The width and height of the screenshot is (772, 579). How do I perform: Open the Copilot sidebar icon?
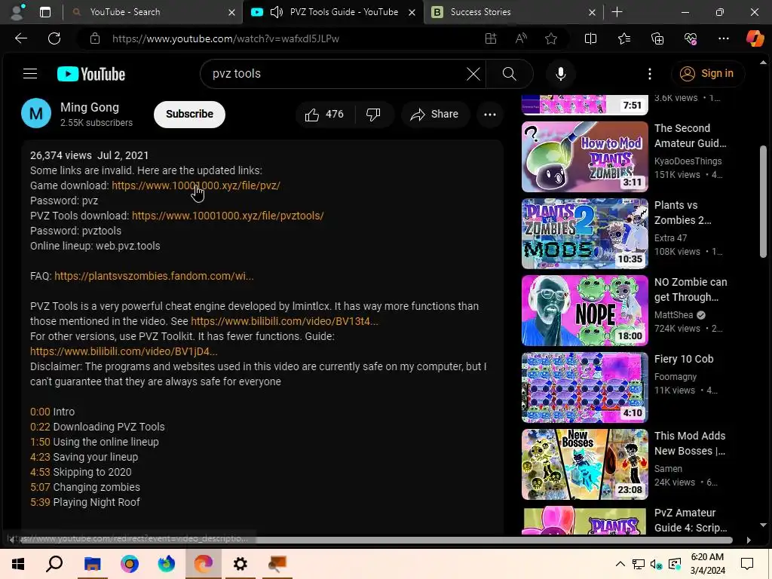pyautogui.click(x=755, y=38)
